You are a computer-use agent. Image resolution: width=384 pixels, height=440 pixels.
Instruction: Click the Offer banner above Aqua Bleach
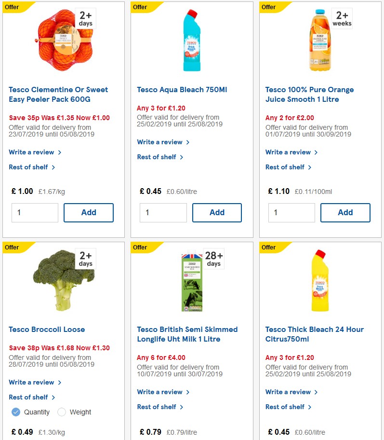140,7
